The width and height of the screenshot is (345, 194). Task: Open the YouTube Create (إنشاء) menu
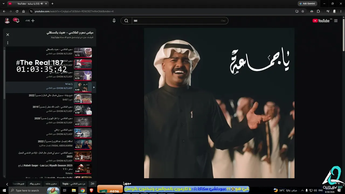pyautogui.click(x=30, y=21)
